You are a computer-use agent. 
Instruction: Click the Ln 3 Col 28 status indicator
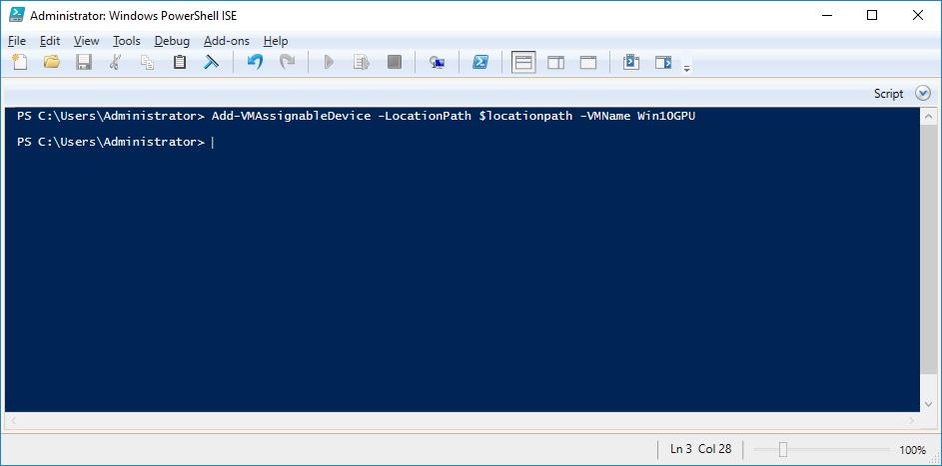(701, 449)
